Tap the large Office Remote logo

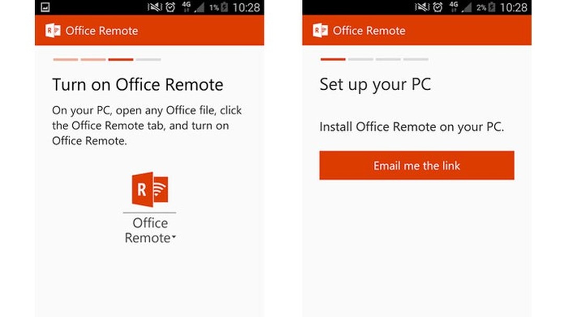[x=150, y=190]
